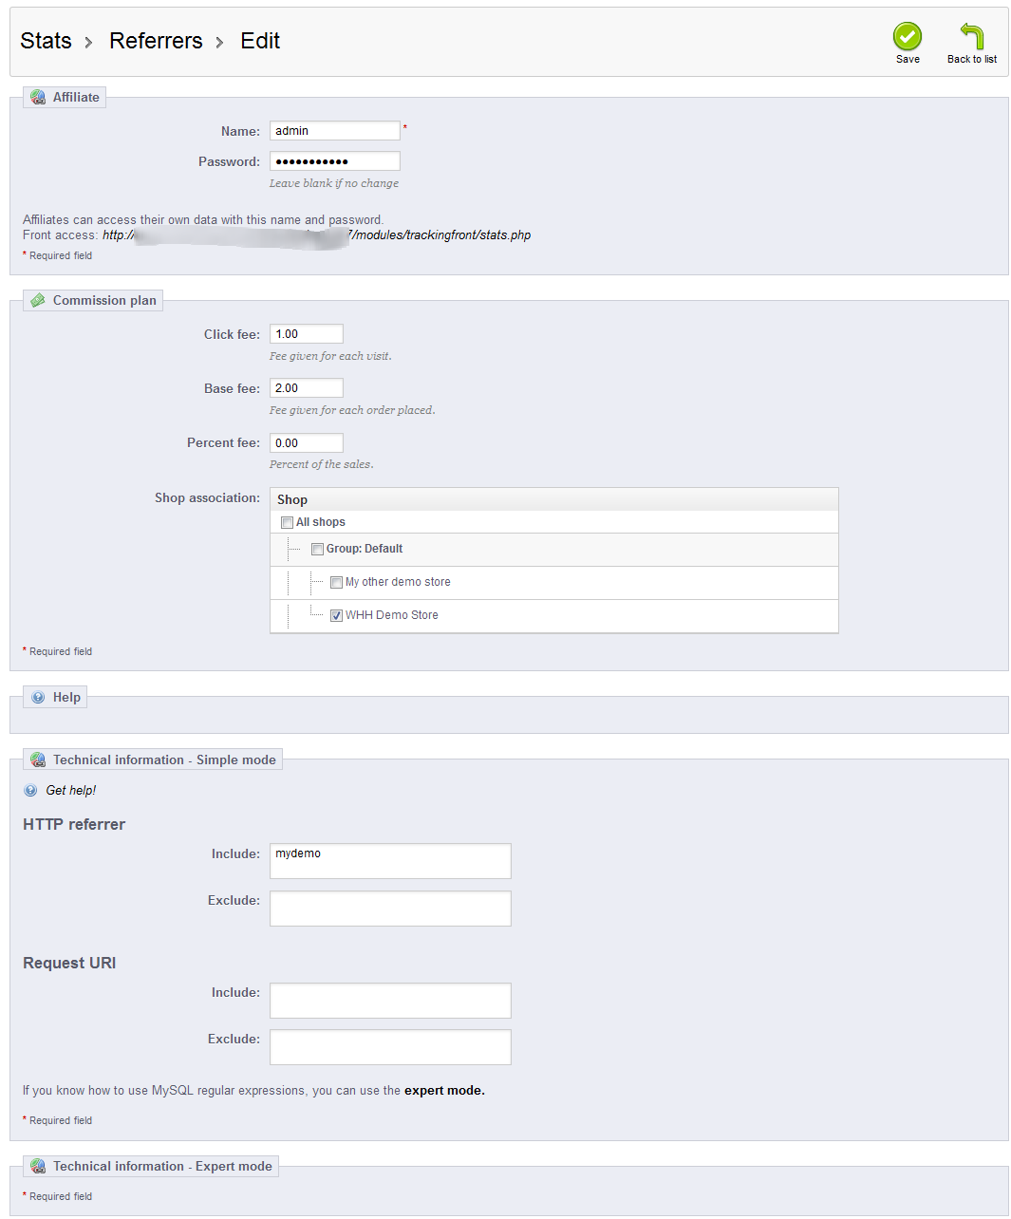Screen dimensions: 1011x1219
Task: Focus the HTTP referrer Include text box
Action: point(390,860)
